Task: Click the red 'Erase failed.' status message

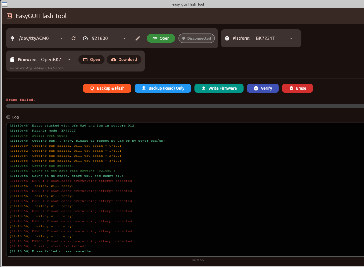Action: (x=21, y=100)
